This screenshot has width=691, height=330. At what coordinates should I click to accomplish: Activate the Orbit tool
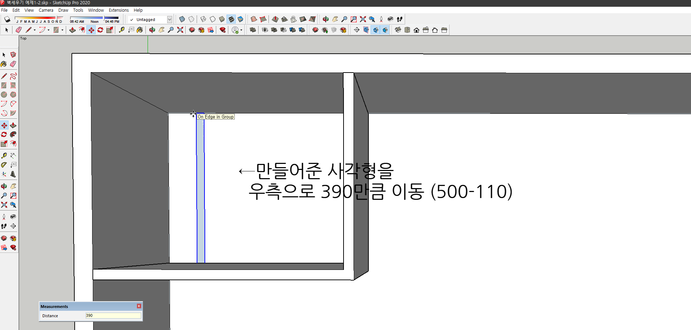pyautogui.click(x=4, y=186)
